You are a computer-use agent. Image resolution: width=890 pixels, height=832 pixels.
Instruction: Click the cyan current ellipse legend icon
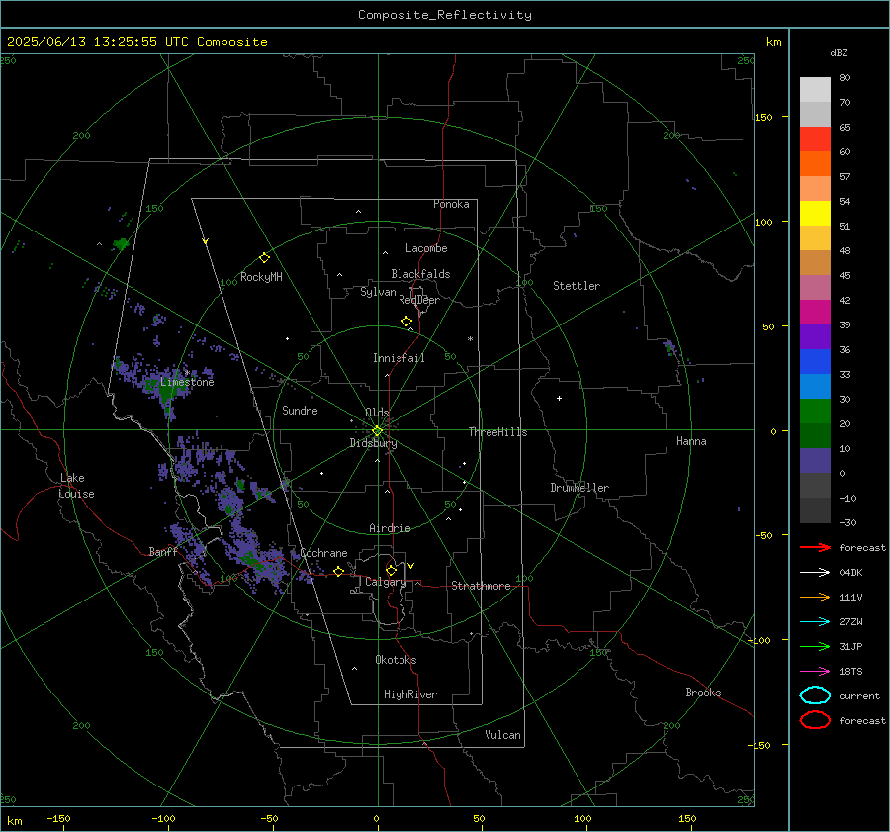click(815, 695)
